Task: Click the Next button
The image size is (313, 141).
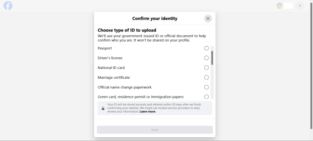Action: (x=155, y=130)
